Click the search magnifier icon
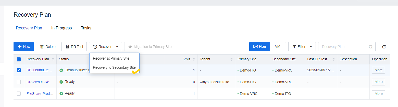The height and width of the screenshot is (107, 398). [x=370, y=47]
